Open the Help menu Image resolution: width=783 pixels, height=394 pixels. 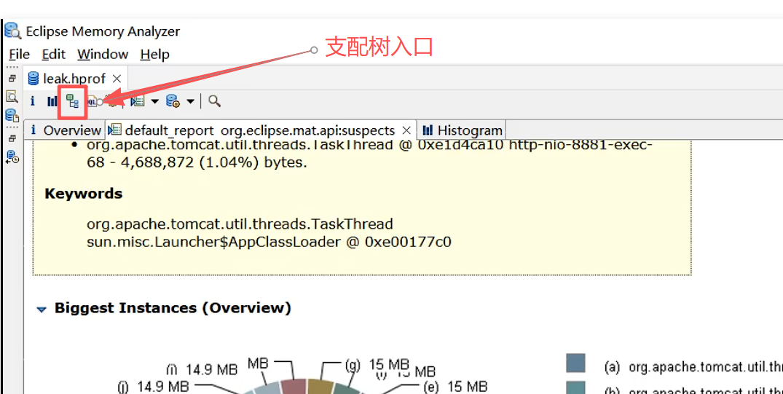155,54
